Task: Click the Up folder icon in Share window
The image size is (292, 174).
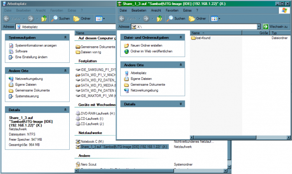Action: (x=161, y=18)
